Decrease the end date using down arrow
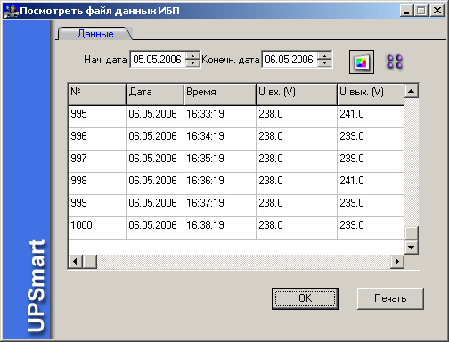449x342 pixels. (324, 63)
